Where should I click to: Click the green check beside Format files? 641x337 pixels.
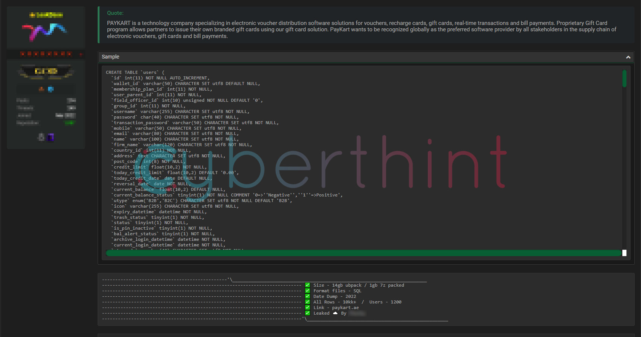(307, 291)
